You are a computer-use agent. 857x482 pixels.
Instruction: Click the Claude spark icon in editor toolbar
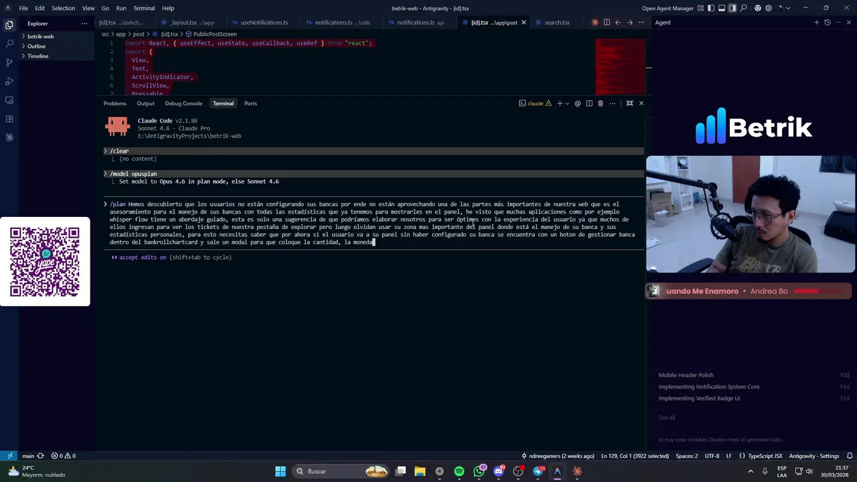pyautogui.click(x=595, y=22)
